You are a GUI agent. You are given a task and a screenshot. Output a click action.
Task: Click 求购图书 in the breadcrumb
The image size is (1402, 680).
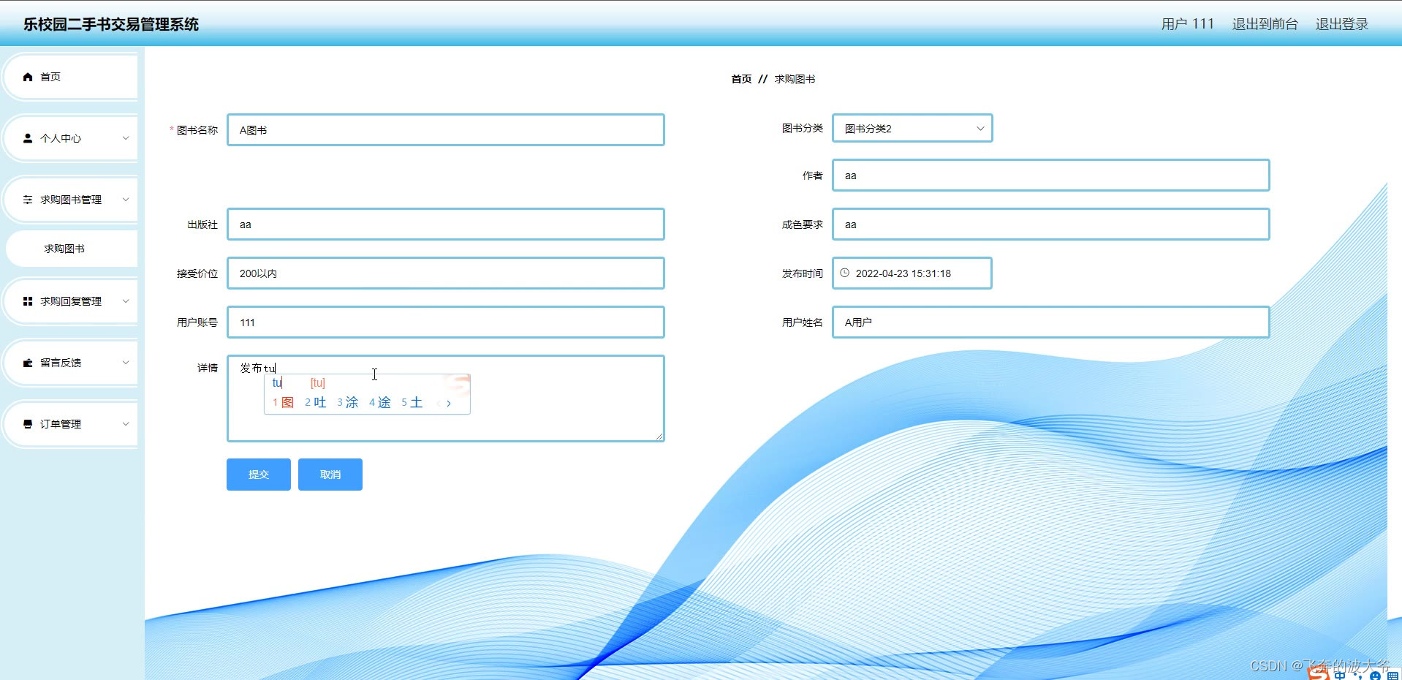[795, 79]
